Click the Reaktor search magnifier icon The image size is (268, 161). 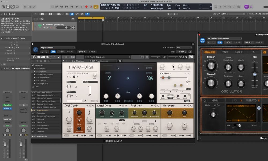[58, 57]
